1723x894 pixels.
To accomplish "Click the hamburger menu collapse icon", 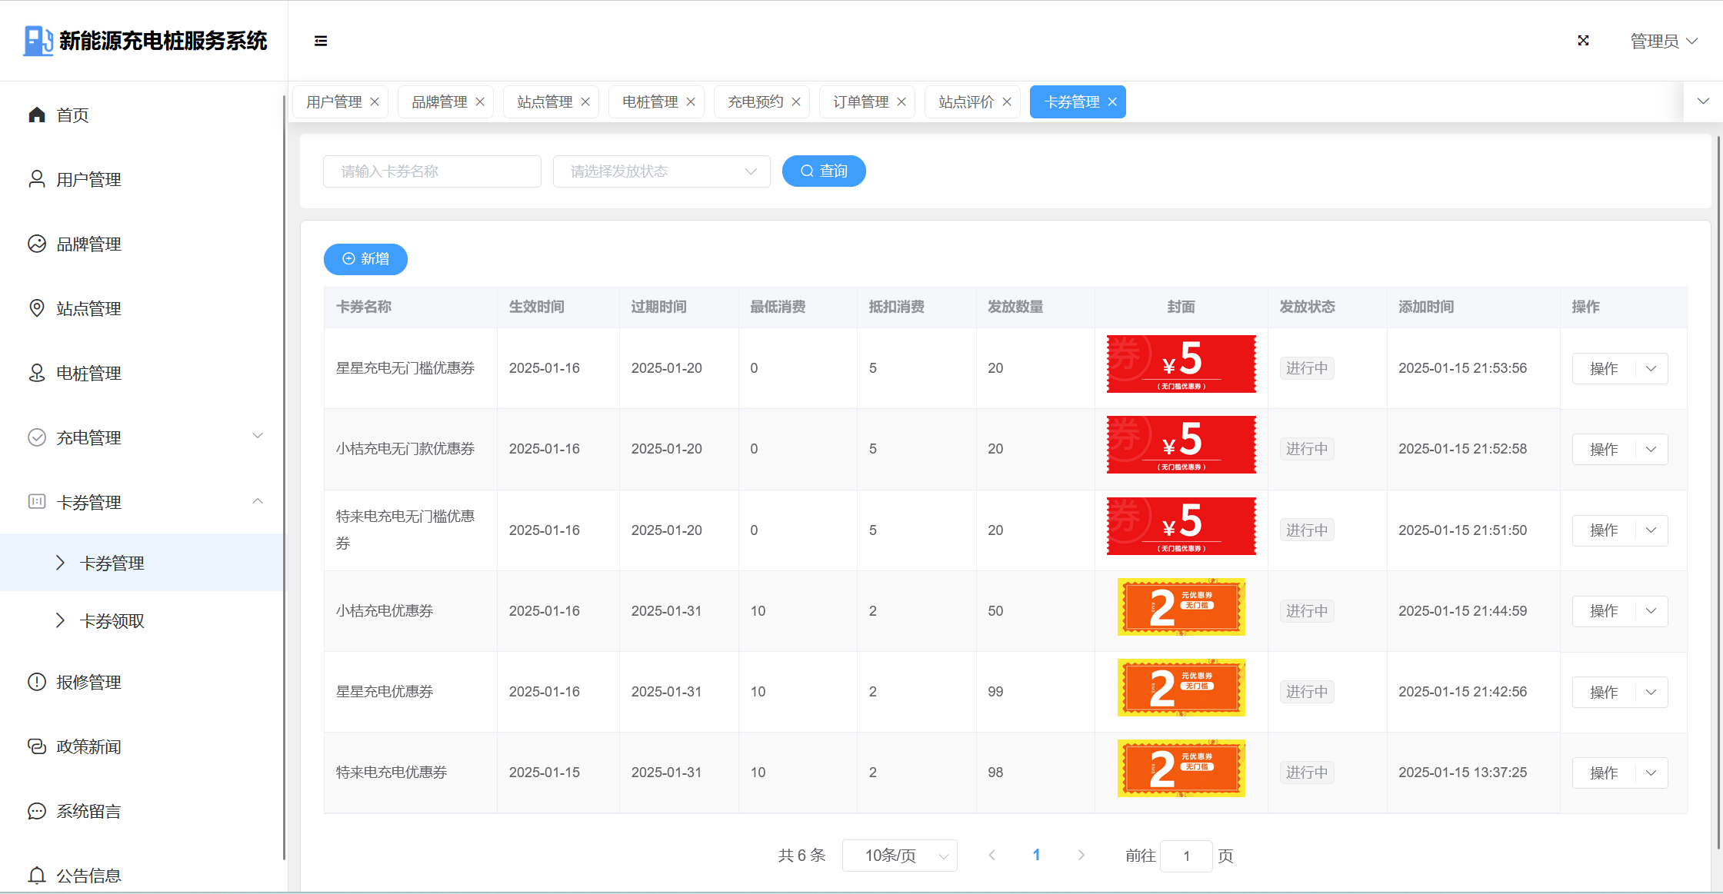I will [x=321, y=41].
